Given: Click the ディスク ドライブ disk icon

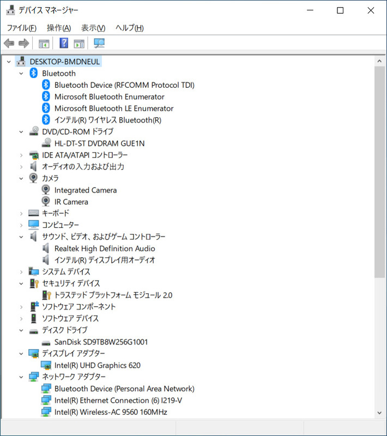Looking at the screenshot, I should 34,331.
